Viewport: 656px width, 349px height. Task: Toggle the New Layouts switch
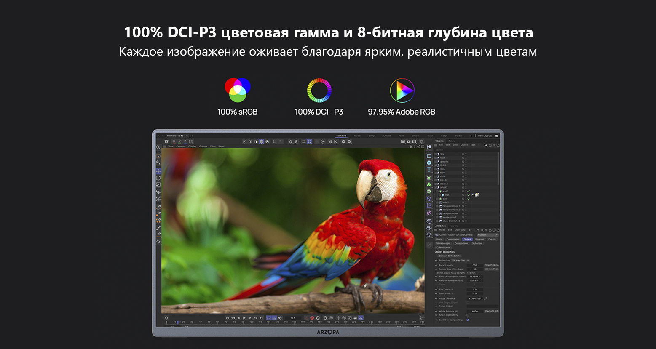[497, 136]
